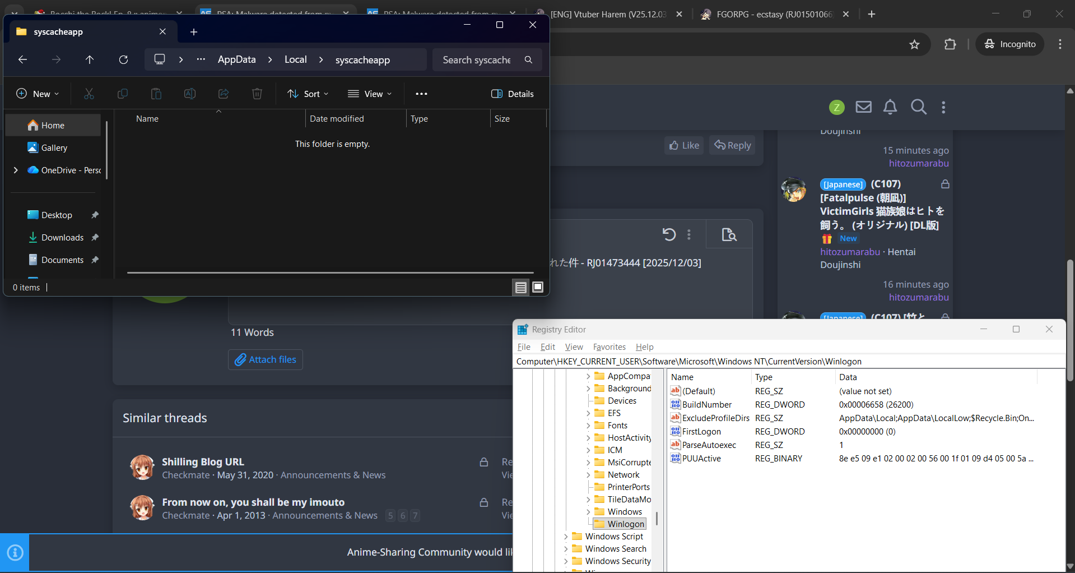Screen dimensions: 1075x573
Task: Open the Chrome three-dot menu
Action: (x=1060, y=44)
